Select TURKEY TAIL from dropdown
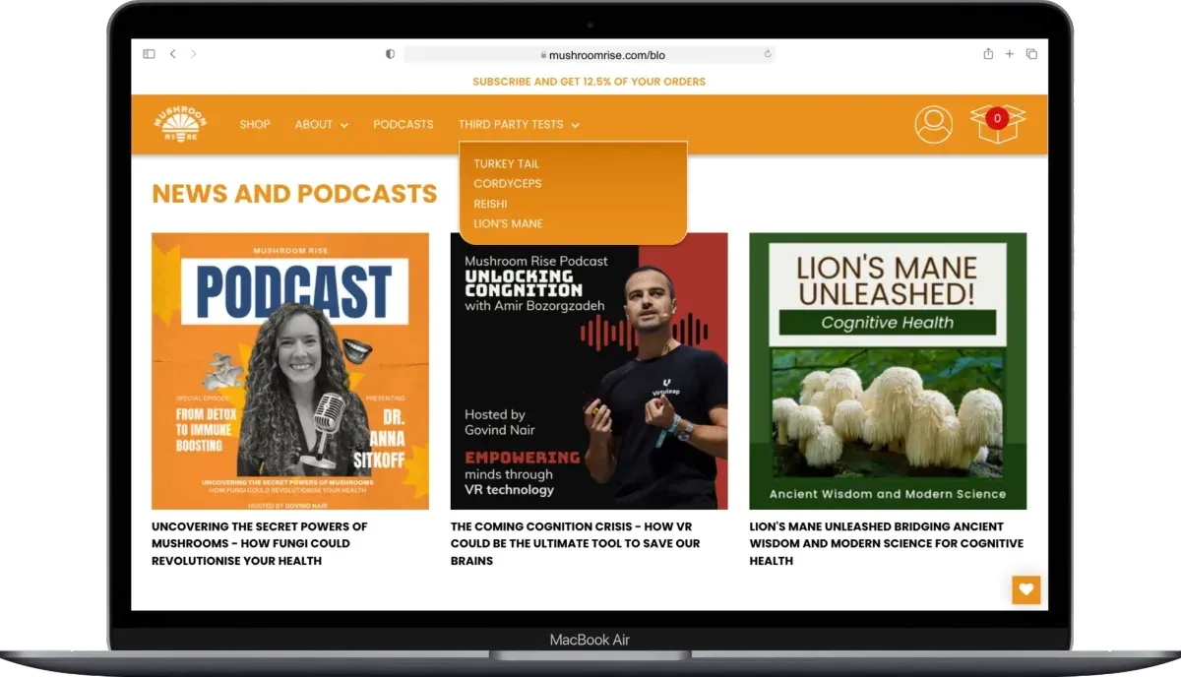The image size is (1181, 677). [506, 164]
